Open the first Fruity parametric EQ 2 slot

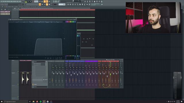39,64
